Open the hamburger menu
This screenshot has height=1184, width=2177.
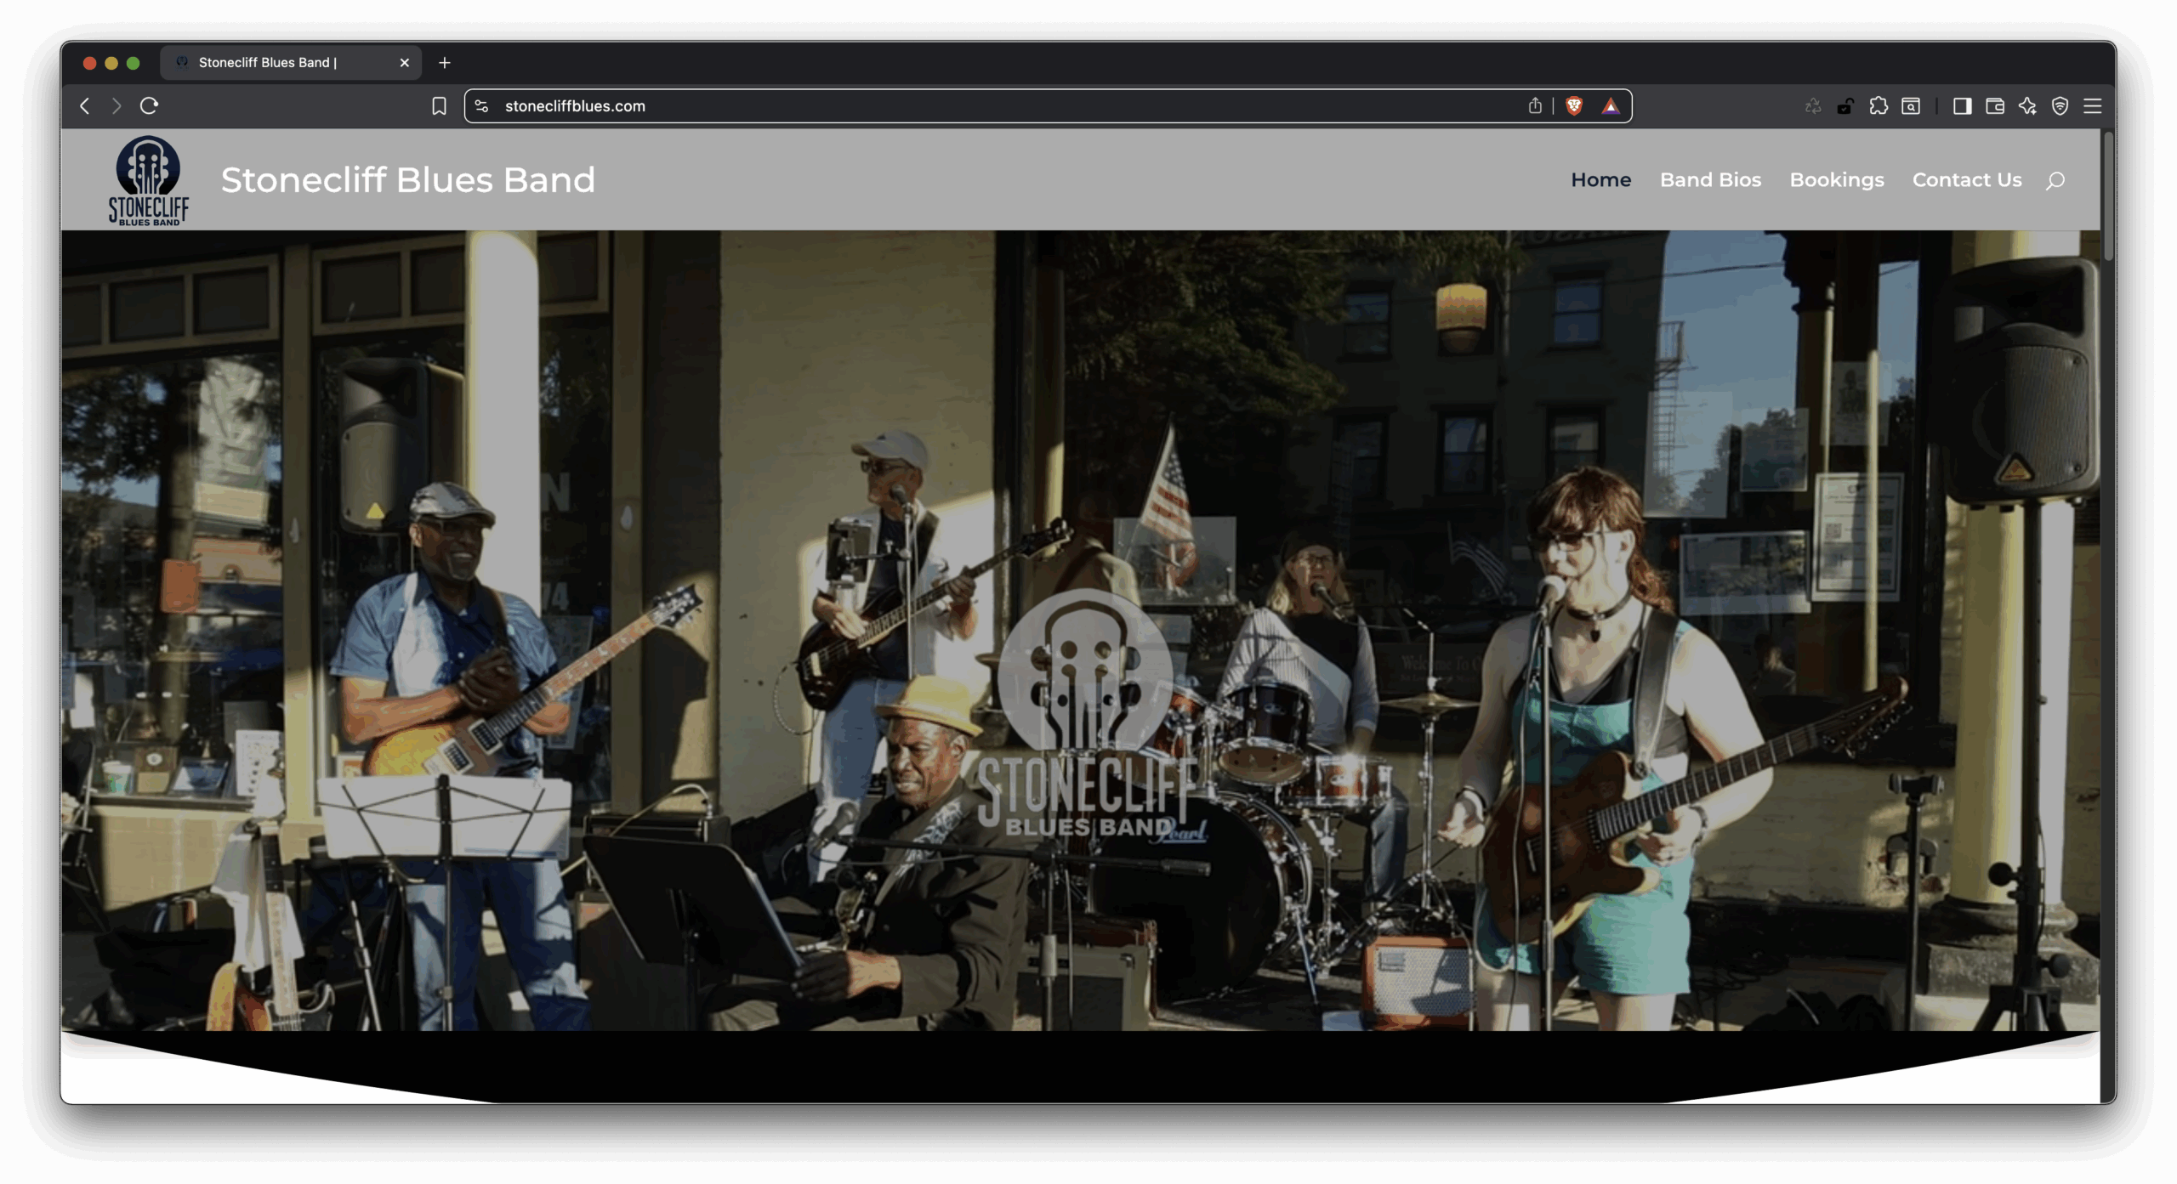[x=2093, y=105]
